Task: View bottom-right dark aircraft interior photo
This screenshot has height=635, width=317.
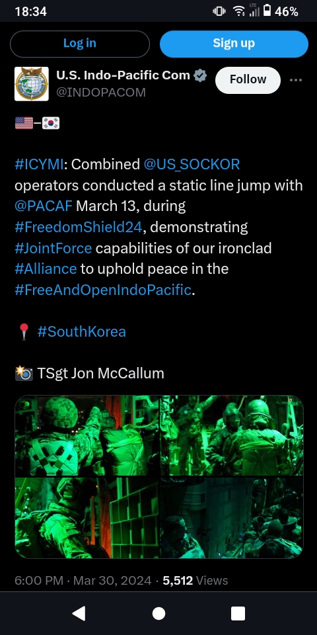Action: (232, 518)
